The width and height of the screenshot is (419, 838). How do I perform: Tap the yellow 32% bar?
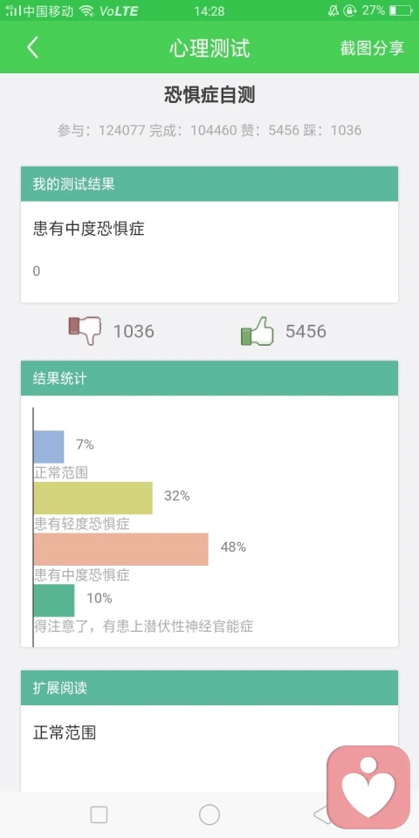tap(93, 498)
